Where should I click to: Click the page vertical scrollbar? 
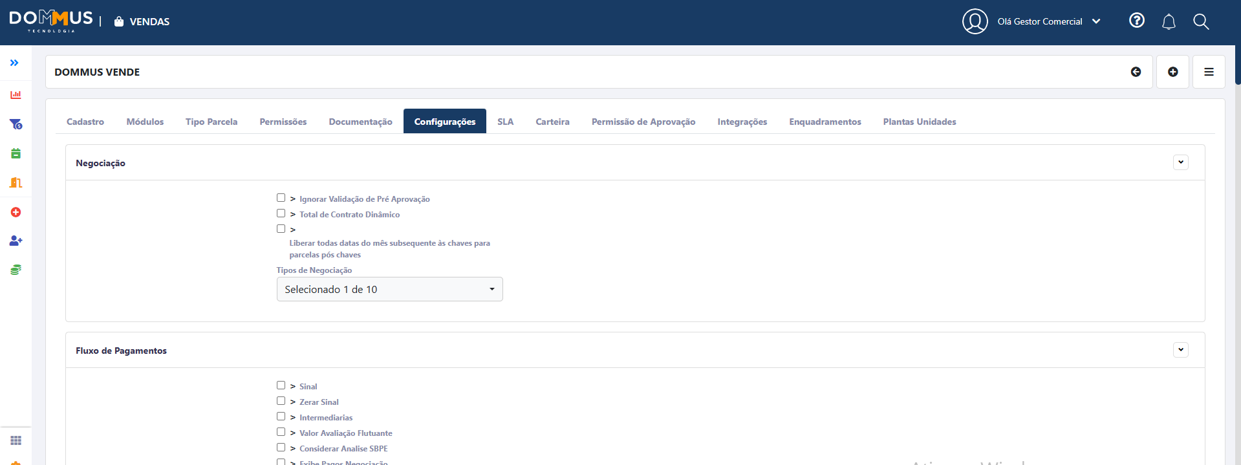(1237, 65)
